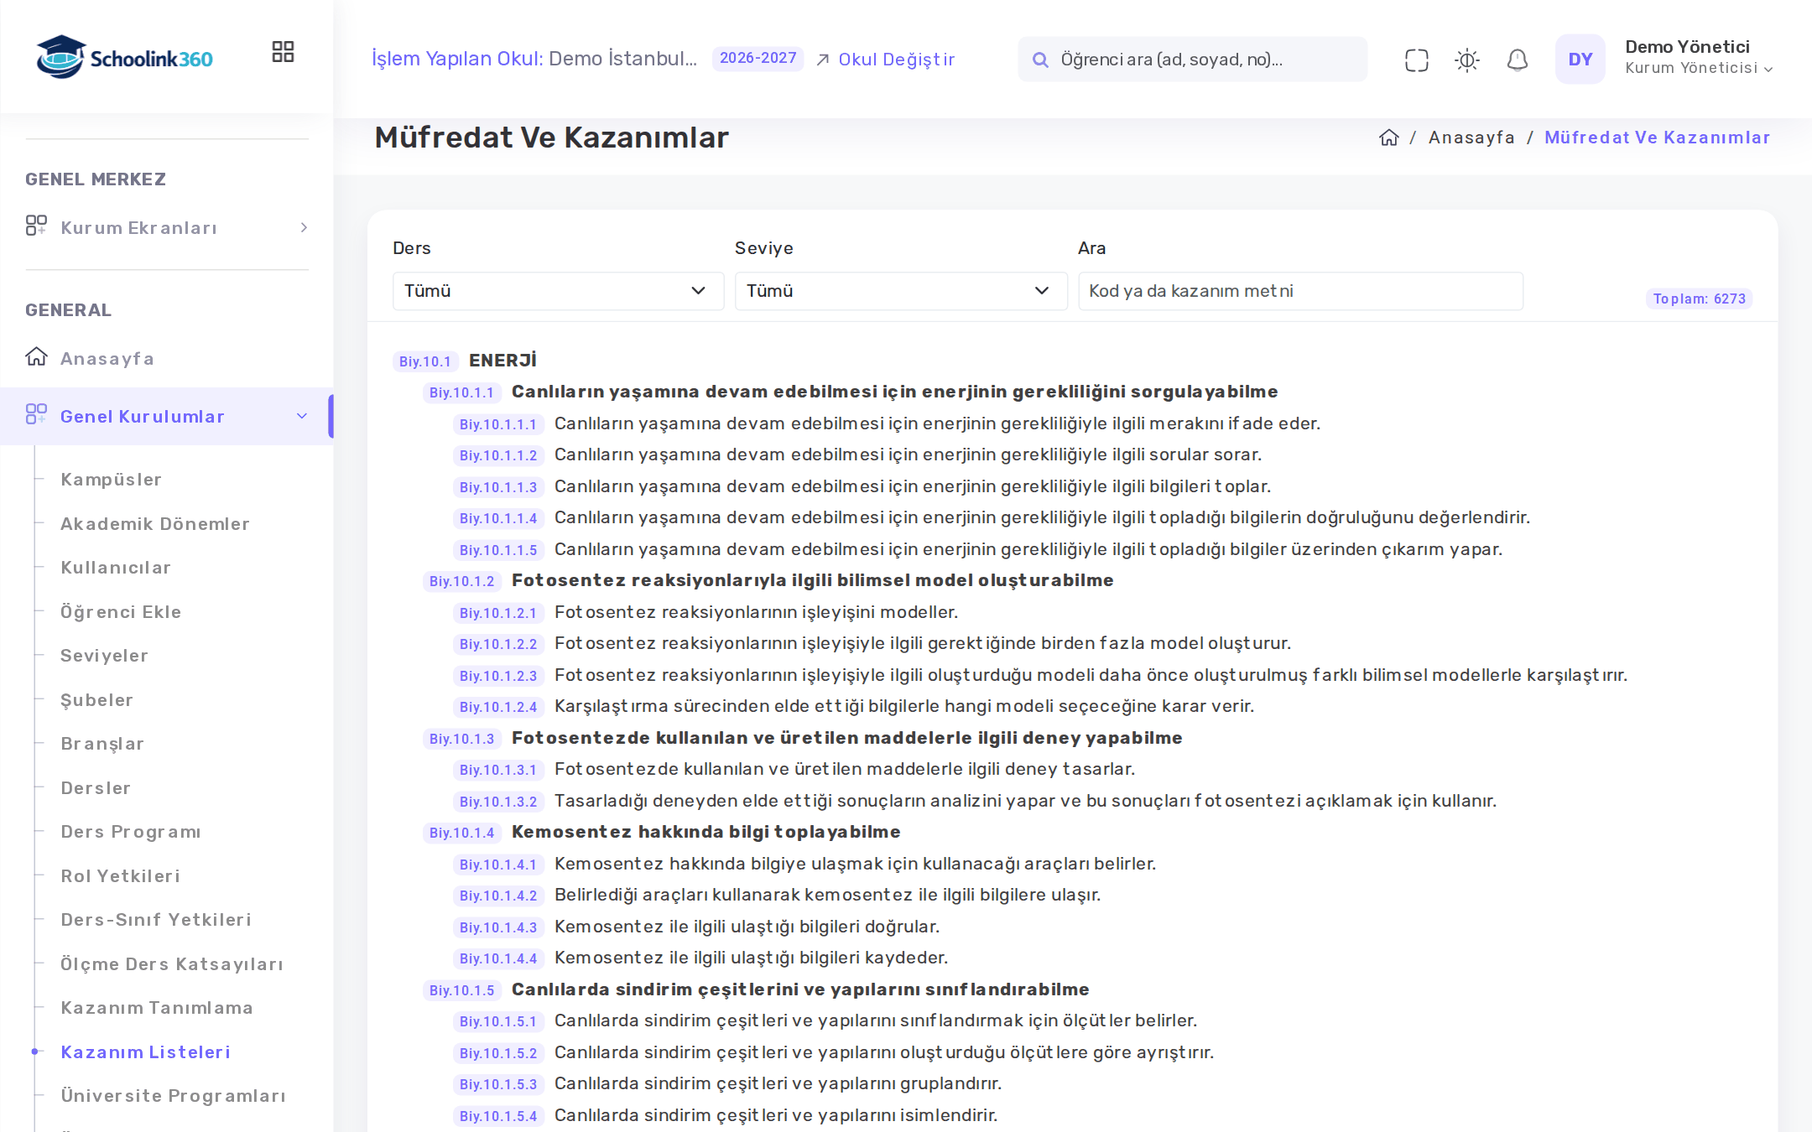
Task: Select Kazanım Listeleri menu item
Action: 145,1052
